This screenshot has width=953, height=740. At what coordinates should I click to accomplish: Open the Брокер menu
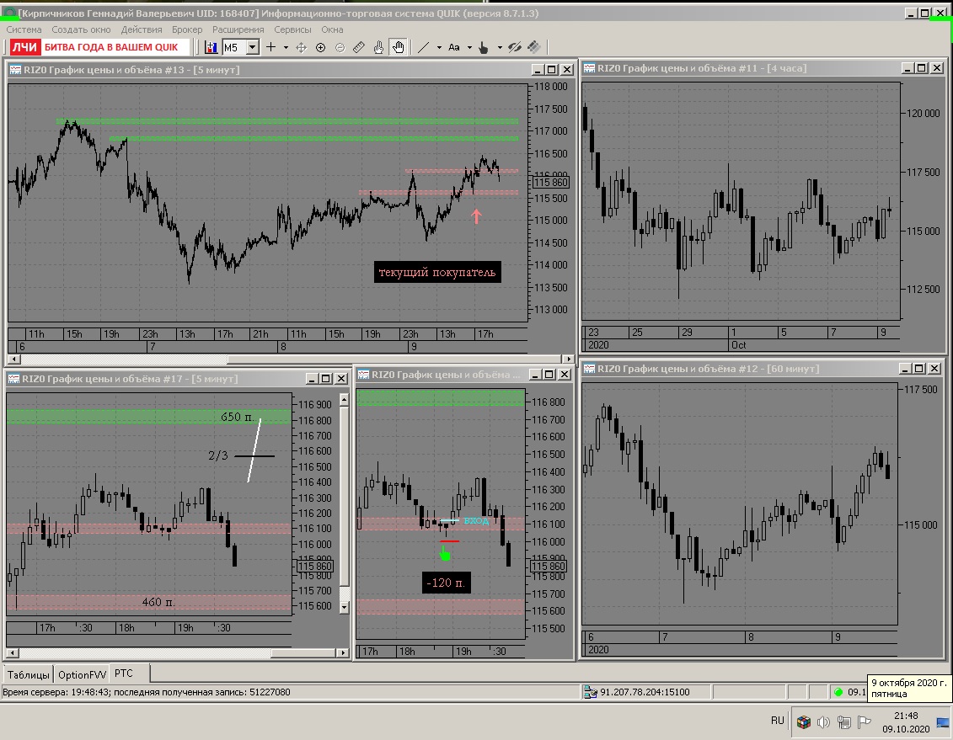[186, 29]
